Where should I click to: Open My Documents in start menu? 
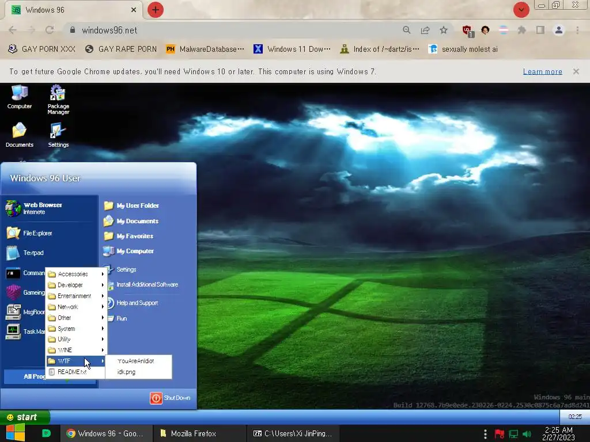point(131,221)
